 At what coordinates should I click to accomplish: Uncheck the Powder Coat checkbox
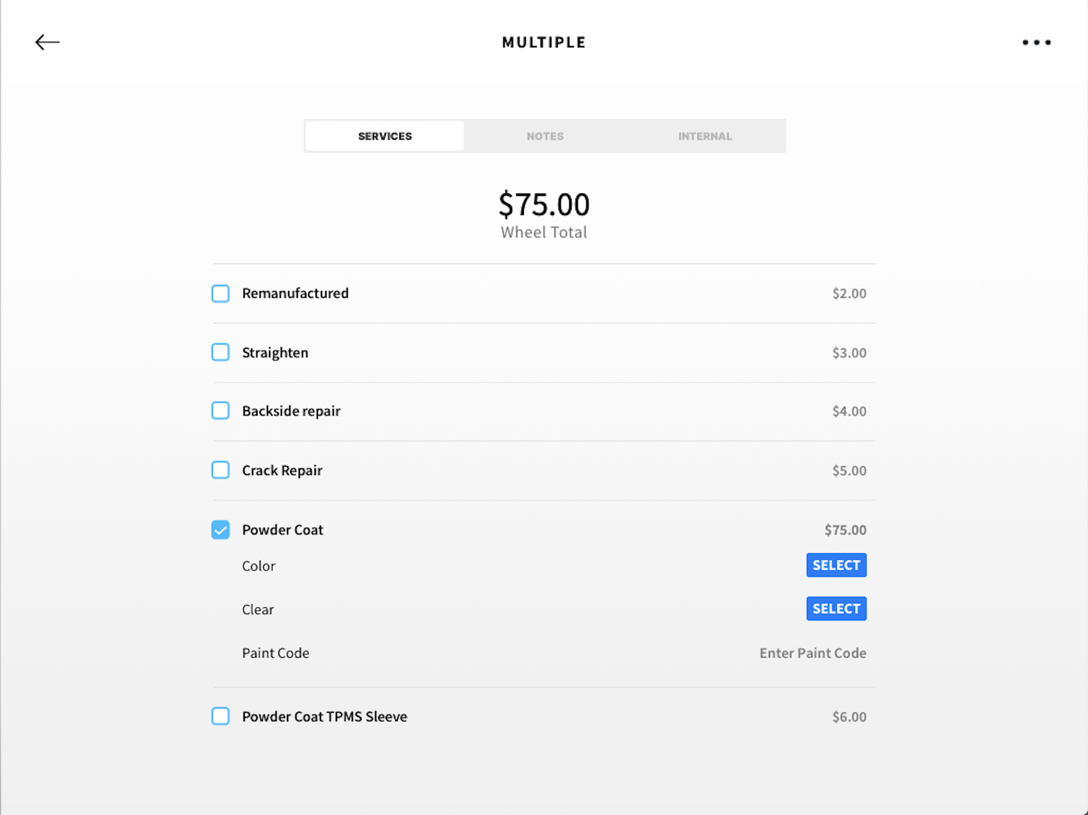[x=220, y=530]
